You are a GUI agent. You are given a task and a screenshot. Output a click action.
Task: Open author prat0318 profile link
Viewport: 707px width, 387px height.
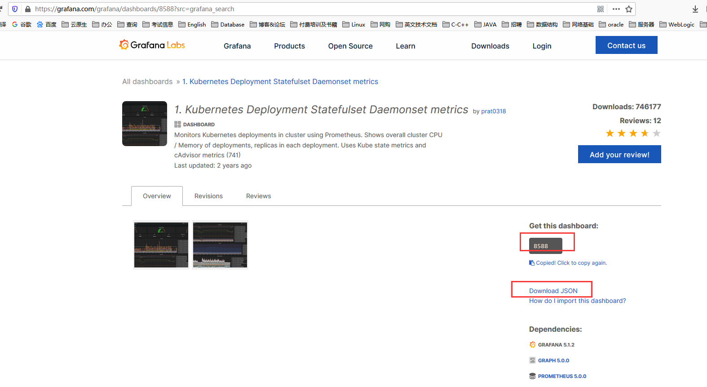pos(493,111)
